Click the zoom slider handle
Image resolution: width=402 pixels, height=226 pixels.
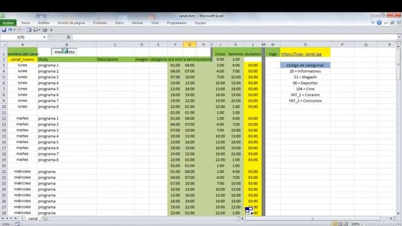point(381,224)
